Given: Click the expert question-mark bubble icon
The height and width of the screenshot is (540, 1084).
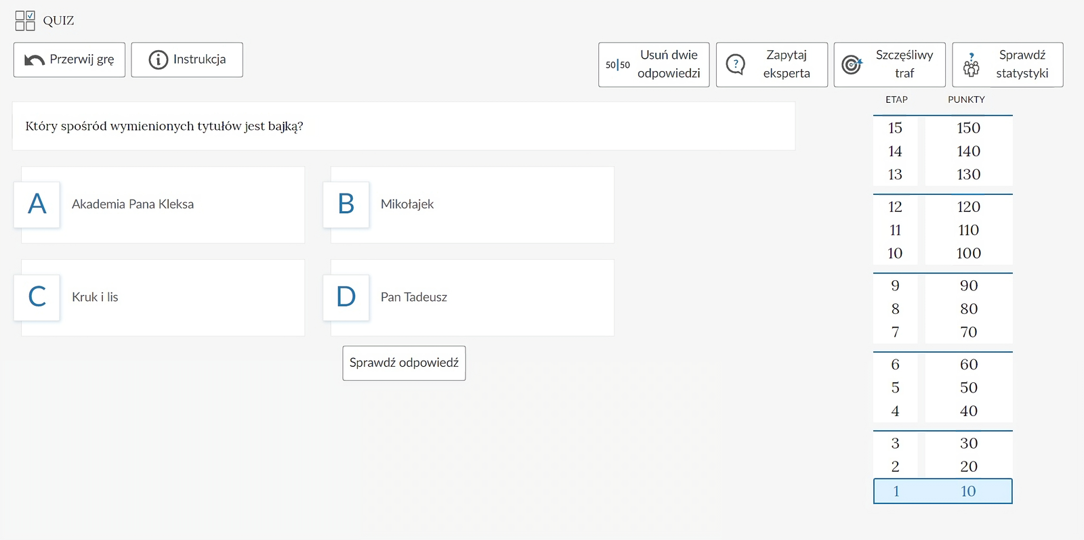Looking at the screenshot, I should 735,65.
